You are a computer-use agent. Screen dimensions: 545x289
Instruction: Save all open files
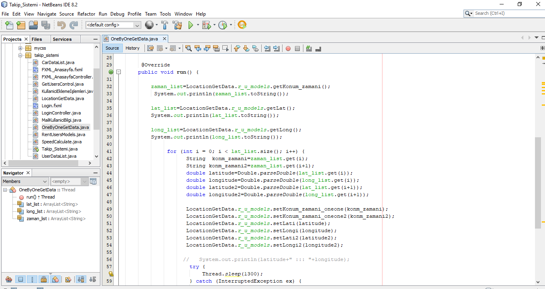(x=45, y=25)
